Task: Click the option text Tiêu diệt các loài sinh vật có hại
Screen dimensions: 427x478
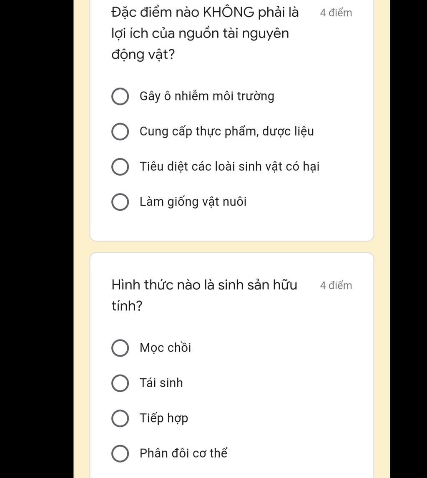Action: [229, 167]
